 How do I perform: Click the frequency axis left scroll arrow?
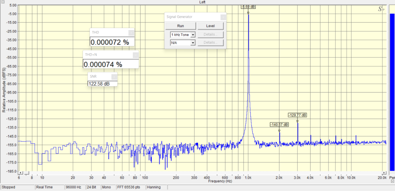(x=21, y=173)
